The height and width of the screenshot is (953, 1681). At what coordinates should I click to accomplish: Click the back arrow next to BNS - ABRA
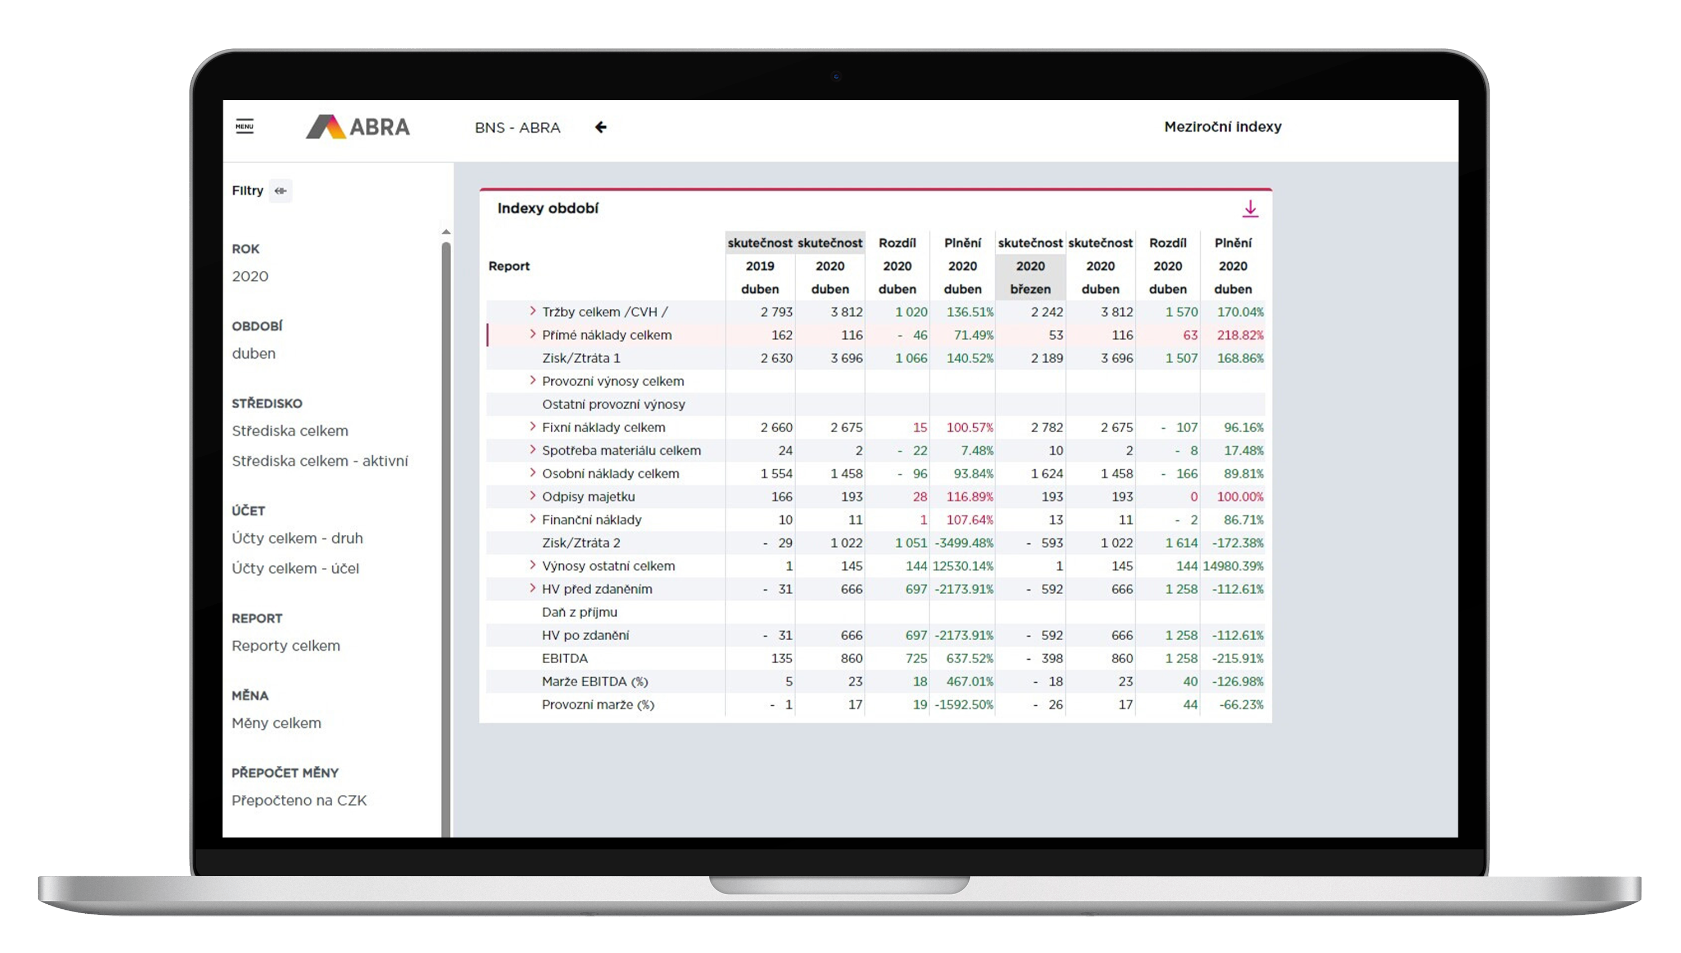click(x=601, y=127)
